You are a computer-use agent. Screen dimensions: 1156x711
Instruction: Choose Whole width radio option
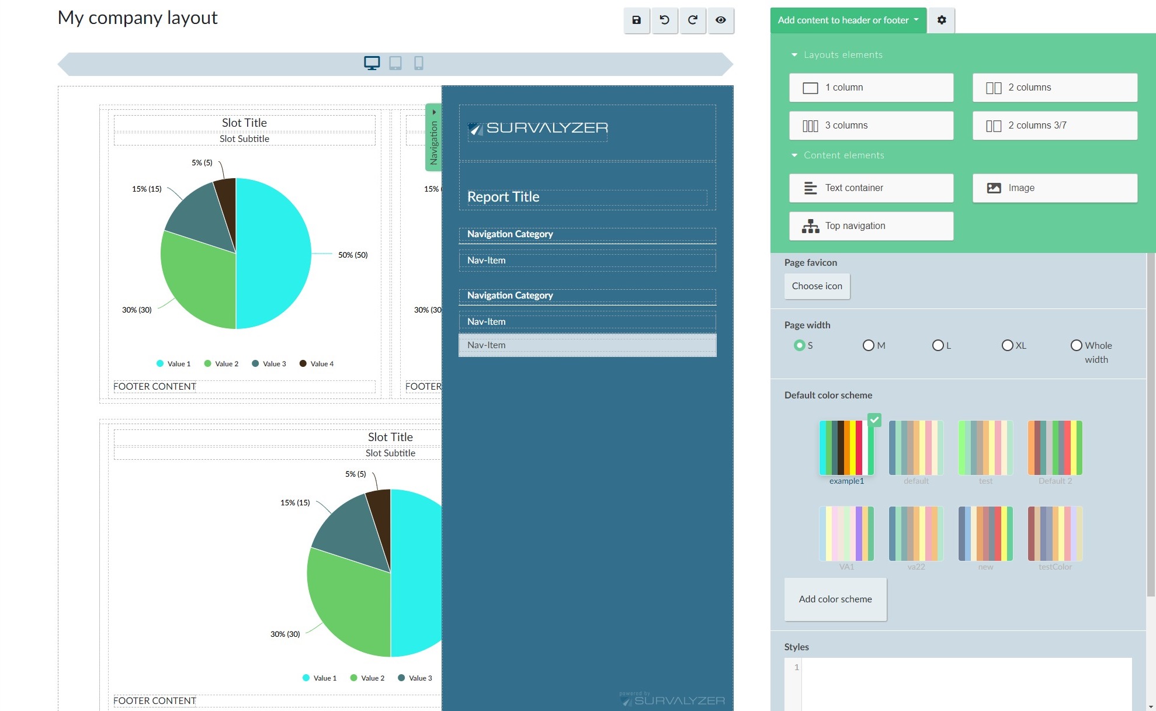pyautogui.click(x=1076, y=345)
